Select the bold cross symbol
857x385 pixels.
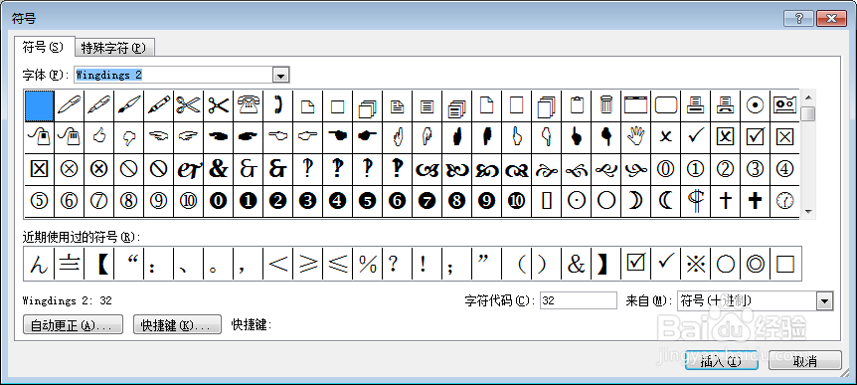[755, 201]
